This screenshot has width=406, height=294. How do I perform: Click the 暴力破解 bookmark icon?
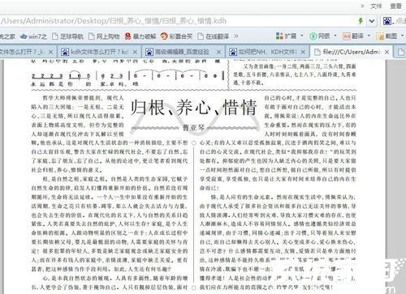pos(127,36)
